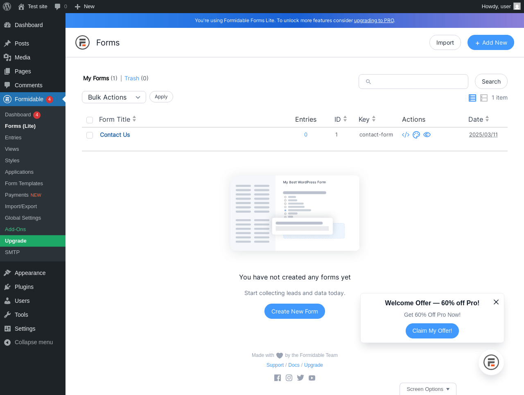The width and height of the screenshot is (524, 395).
Task: Tick the select-all forms checkbox
Action: [90, 120]
